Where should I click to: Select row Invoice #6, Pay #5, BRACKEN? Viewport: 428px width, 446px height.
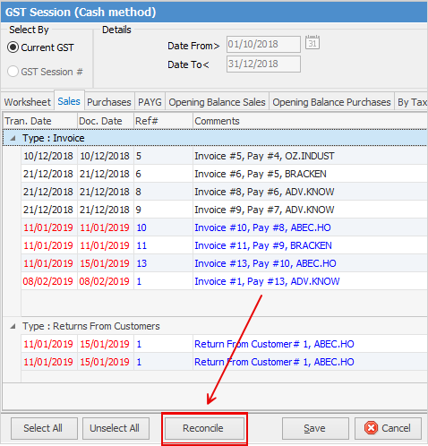[224, 174]
